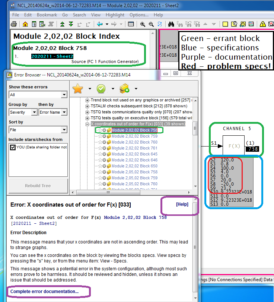
Task: Click the gold star button in Error Browser
Action: point(78,89)
